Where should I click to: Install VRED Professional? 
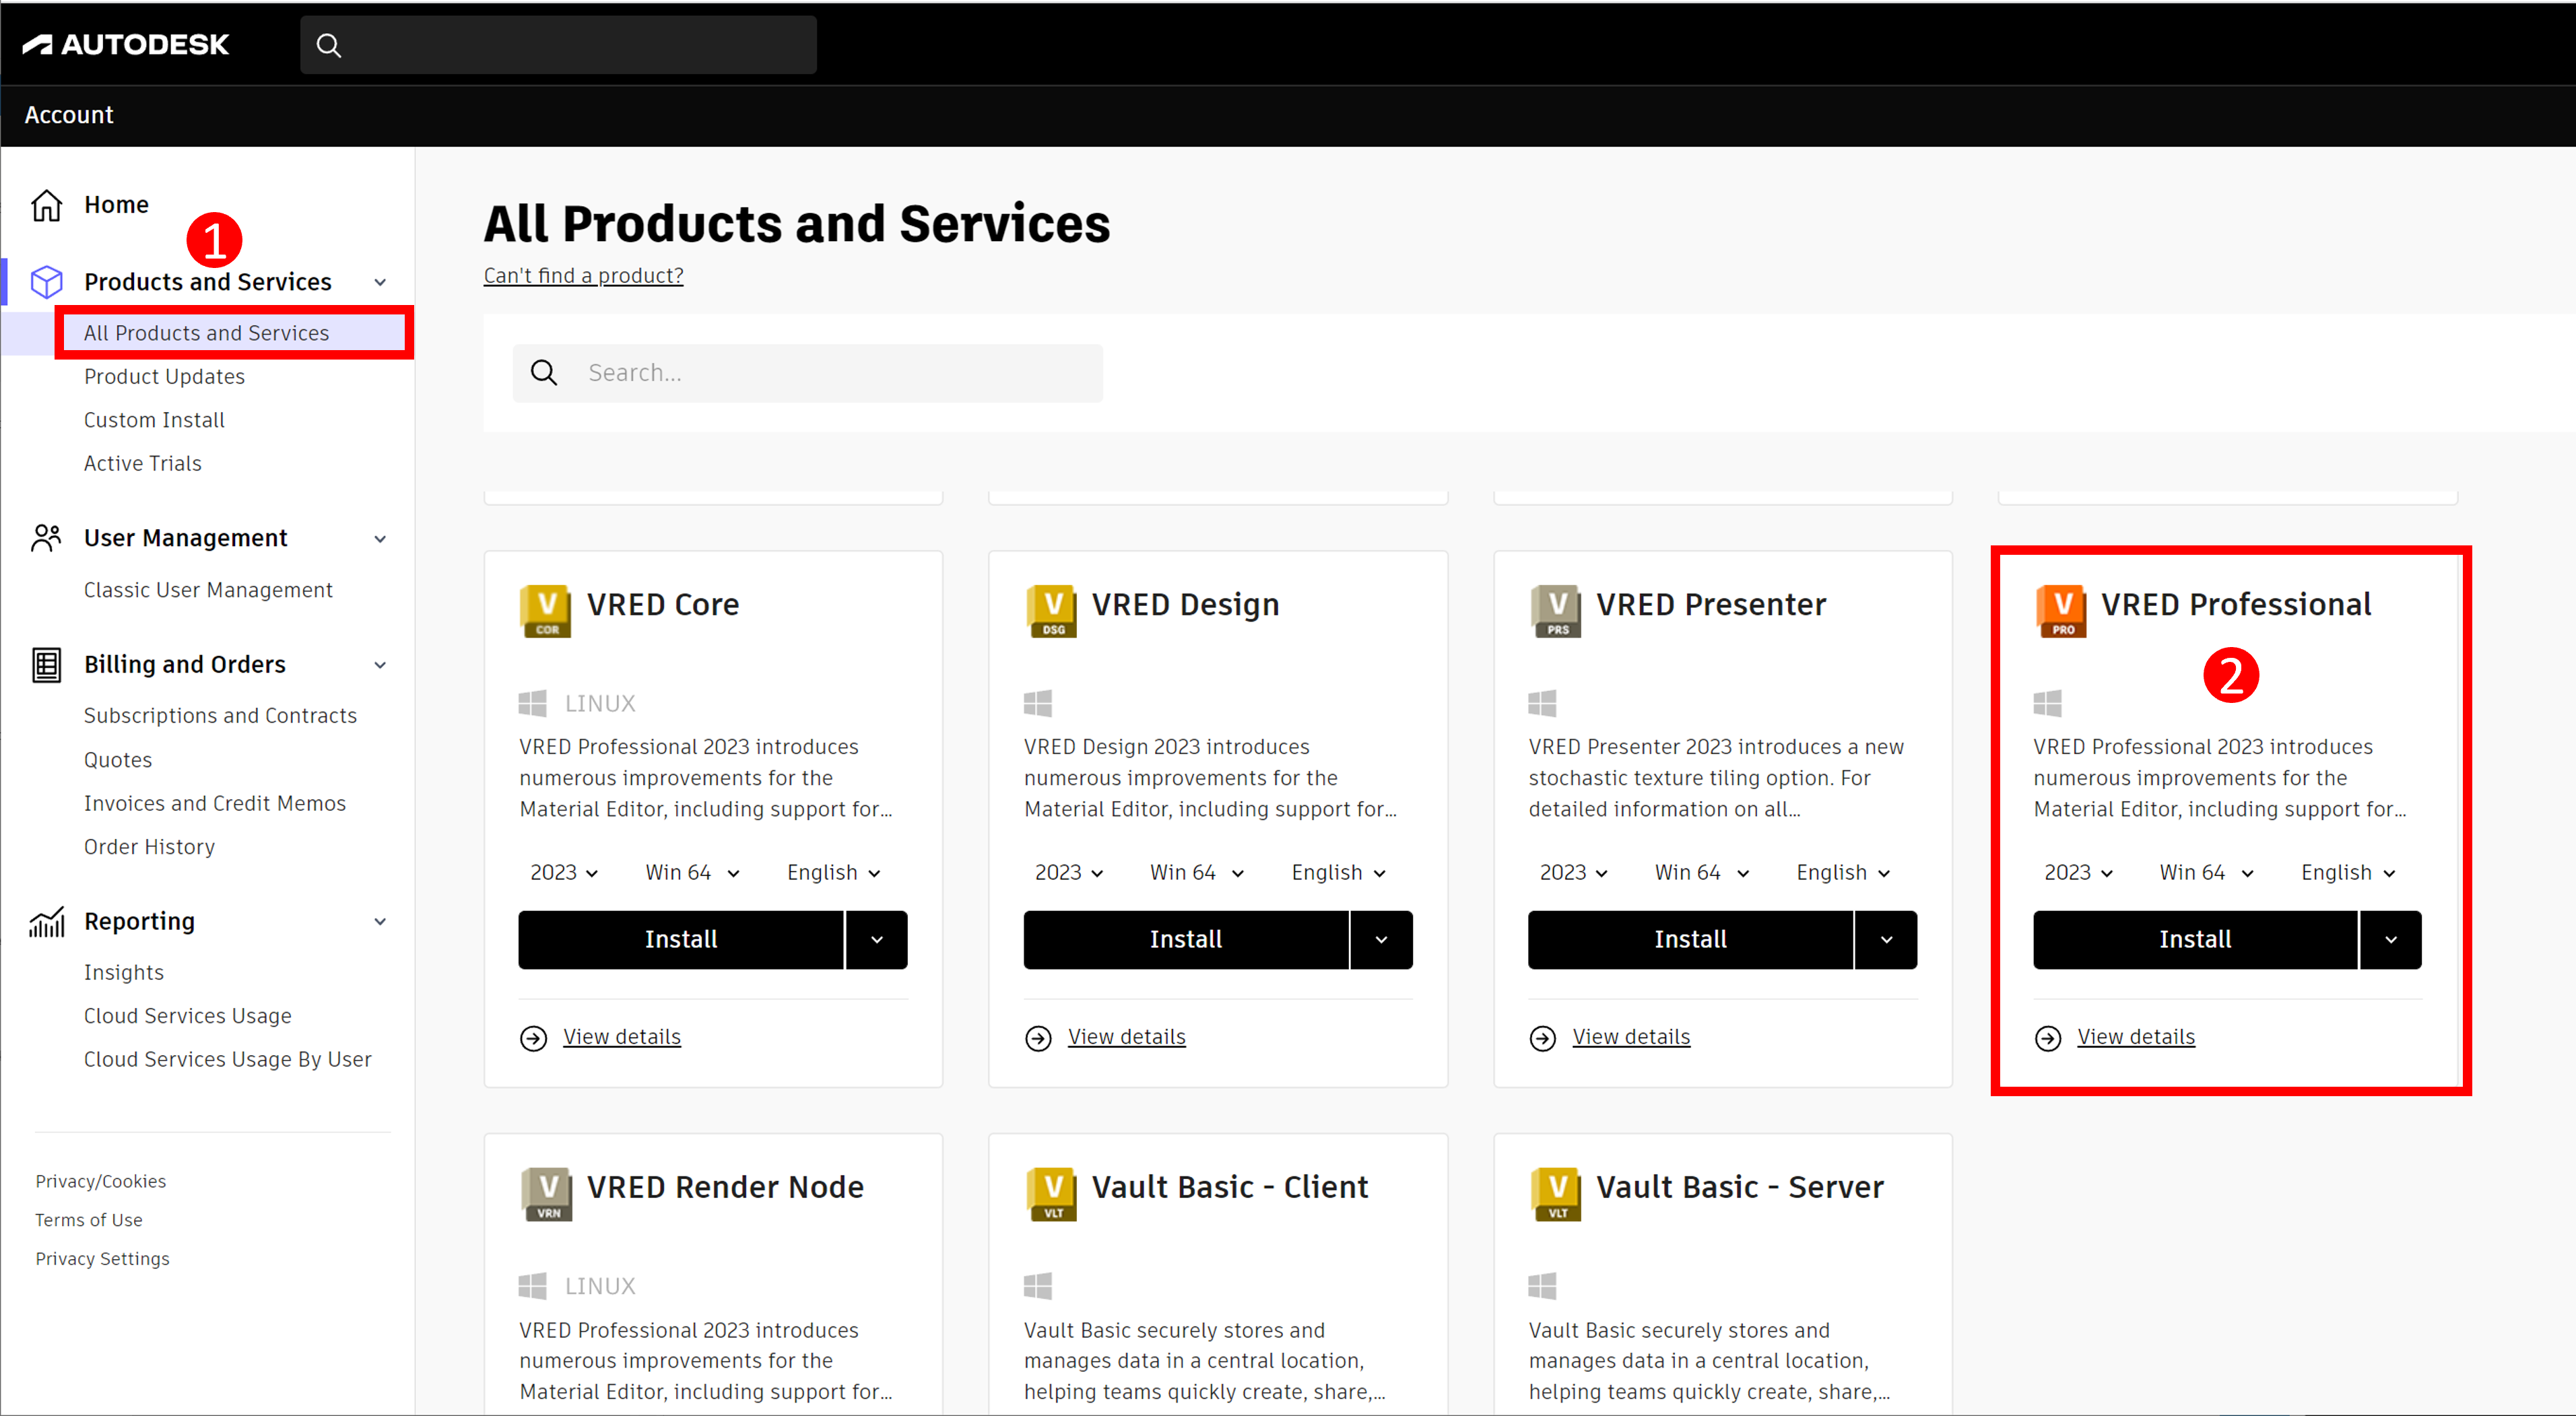2195,939
